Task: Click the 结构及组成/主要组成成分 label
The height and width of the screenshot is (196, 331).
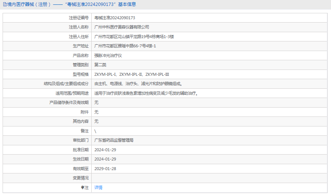Action: 66,84
